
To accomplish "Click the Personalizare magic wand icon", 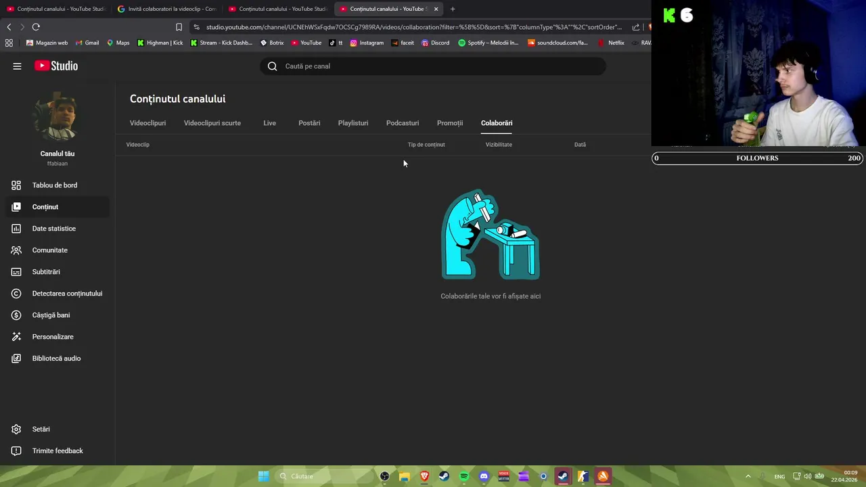I will pyautogui.click(x=16, y=337).
